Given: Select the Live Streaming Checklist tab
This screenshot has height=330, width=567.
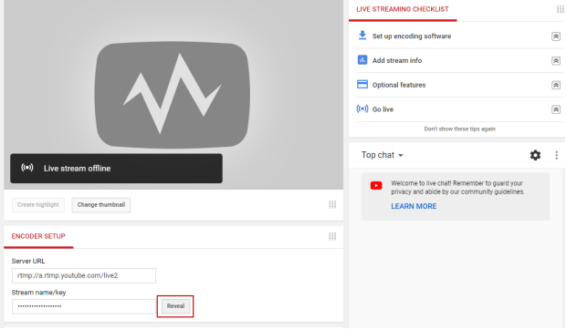Looking at the screenshot, I should (x=403, y=10).
